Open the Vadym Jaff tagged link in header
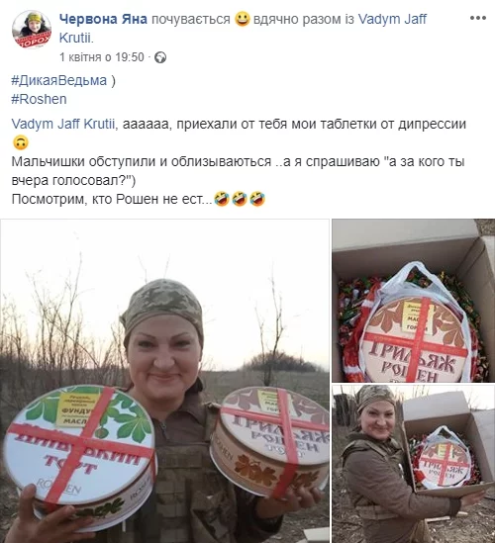 tap(392, 19)
